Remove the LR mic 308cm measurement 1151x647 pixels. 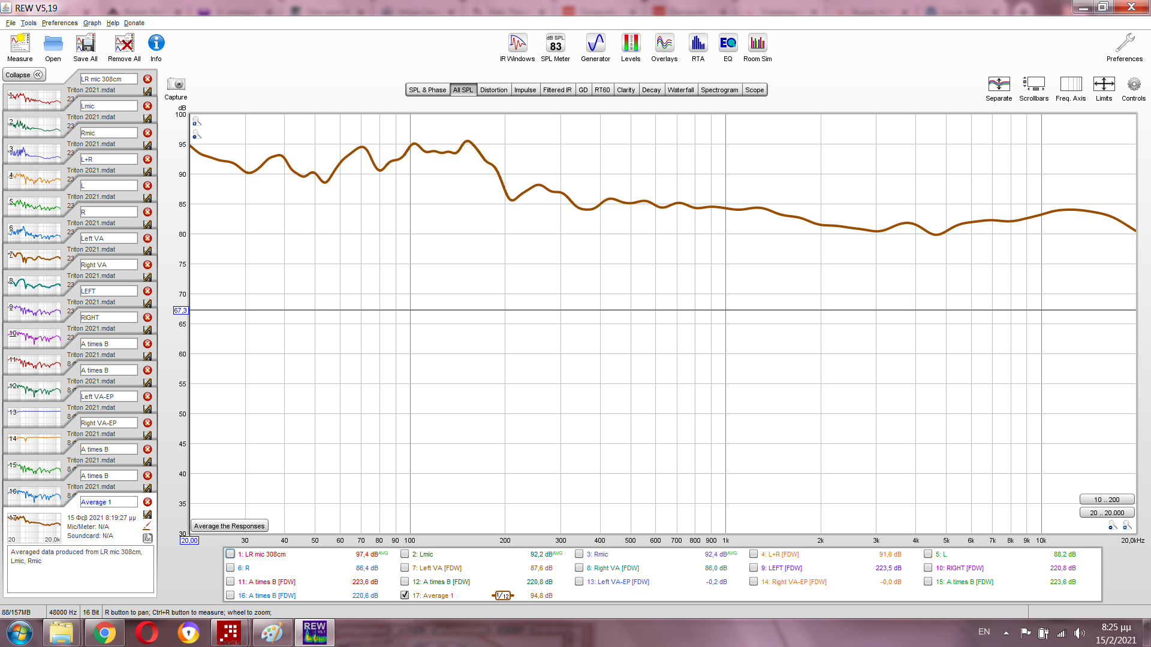click(147, 79)
